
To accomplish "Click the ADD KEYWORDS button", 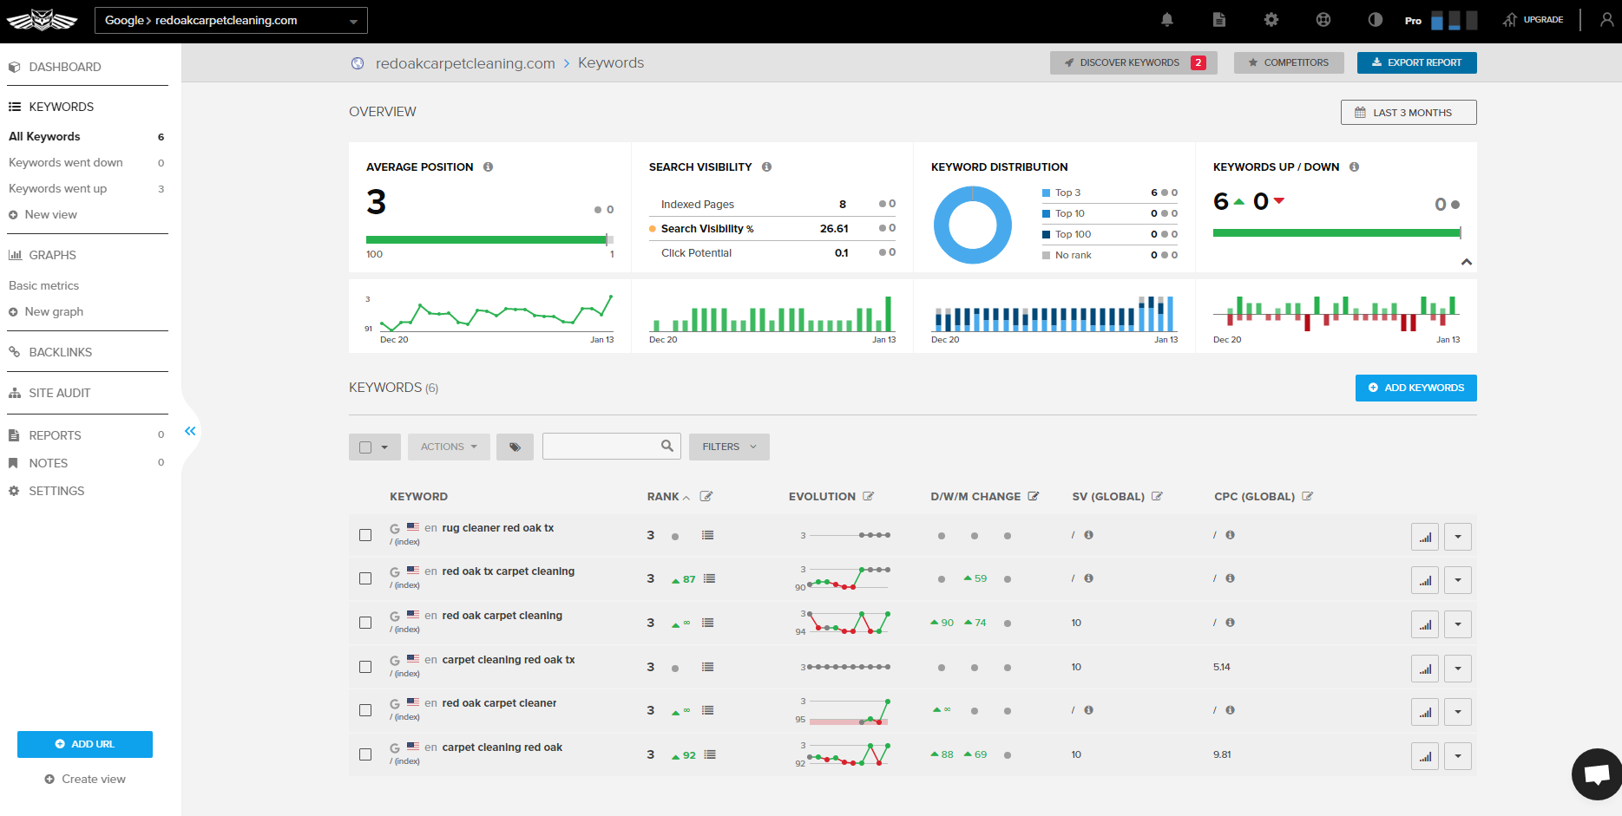I will pyautogui.click(x=1415, y=388).
